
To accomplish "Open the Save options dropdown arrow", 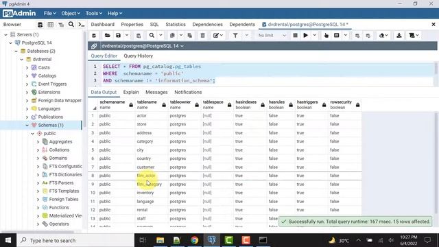I will [x=127, y=35].
